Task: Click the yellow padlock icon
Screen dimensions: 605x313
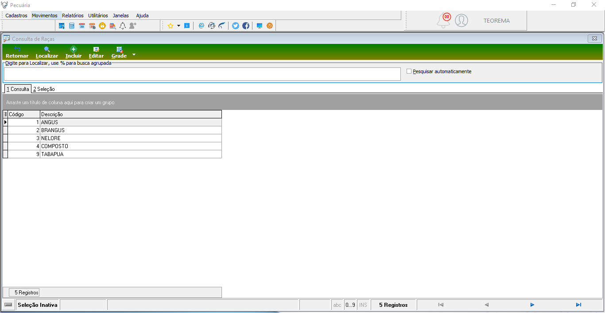Action: point(102,26)
